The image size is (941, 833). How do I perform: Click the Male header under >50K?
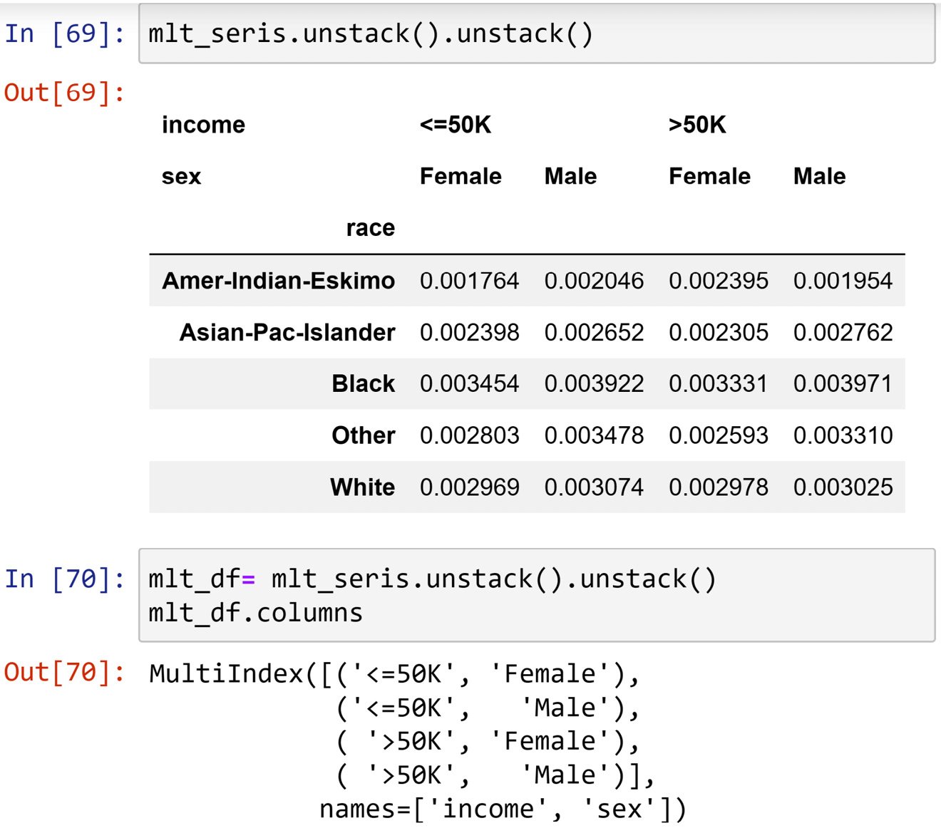tap(819, 176)
